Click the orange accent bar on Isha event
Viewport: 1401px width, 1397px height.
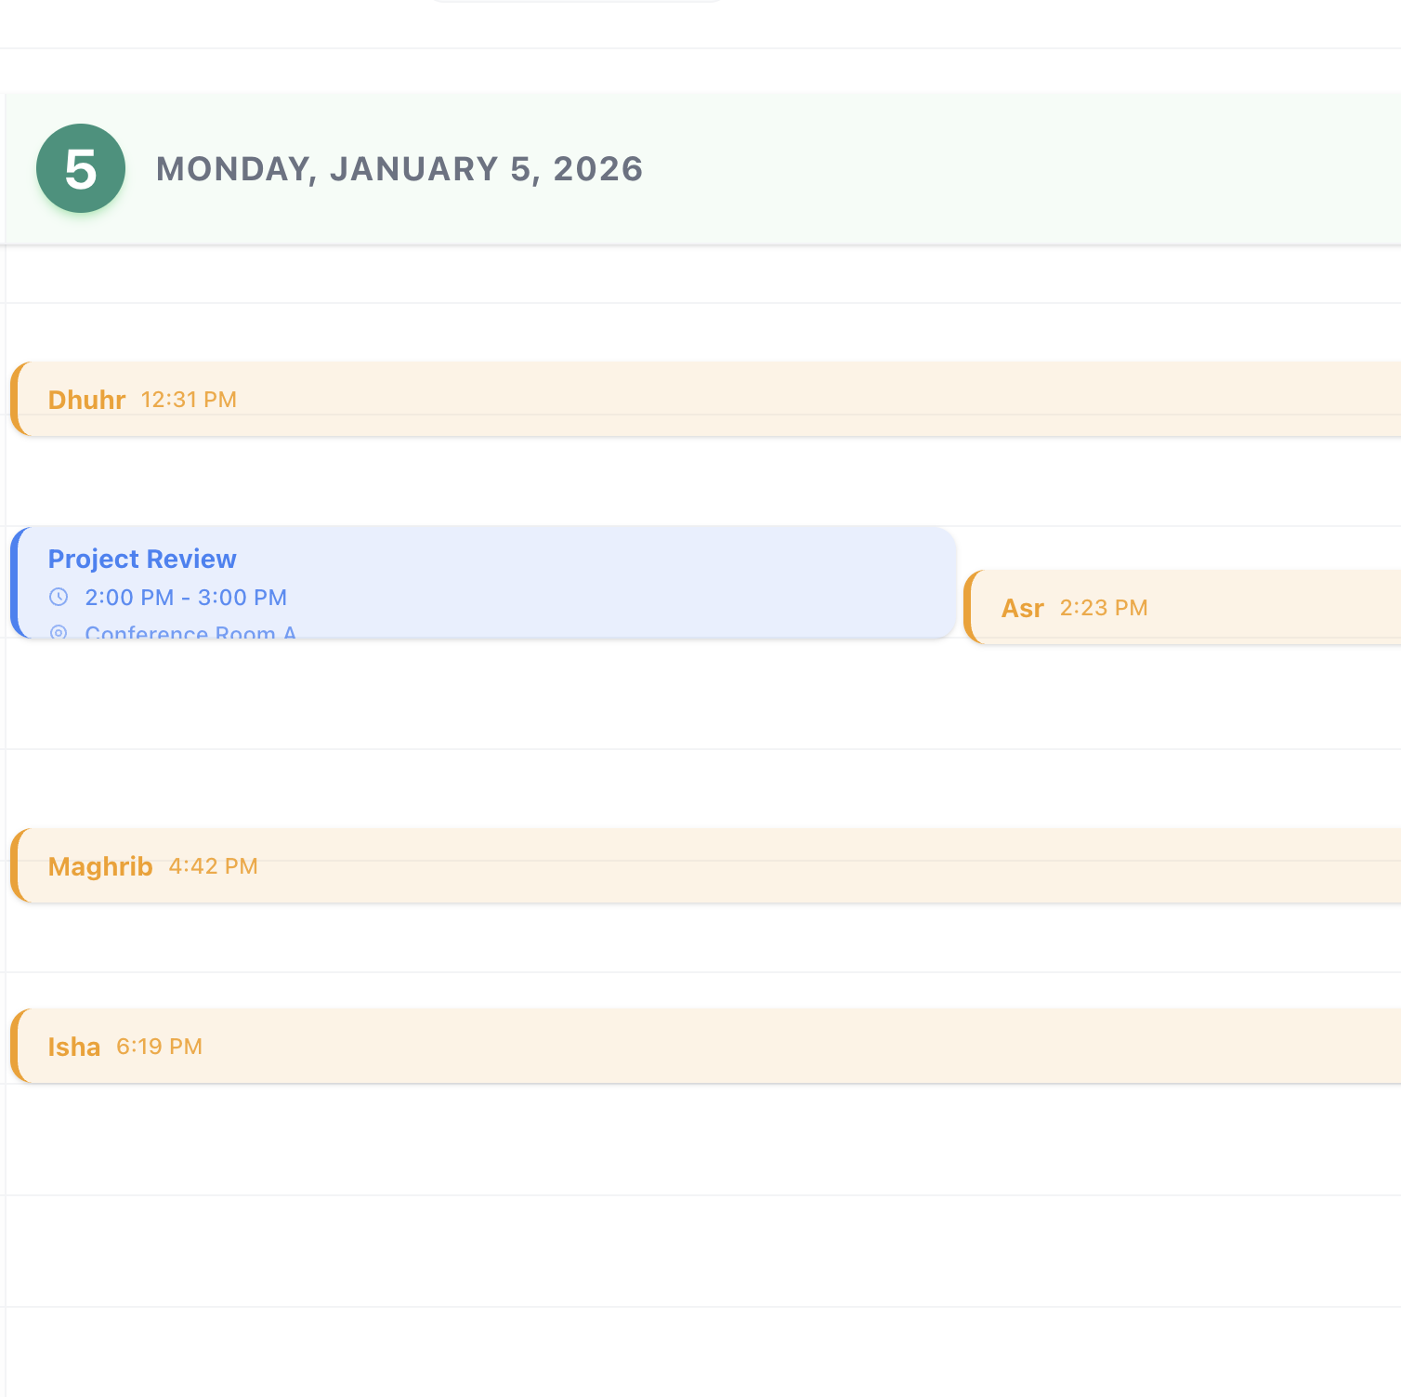pyautogui.click(x=18, y=1045)
